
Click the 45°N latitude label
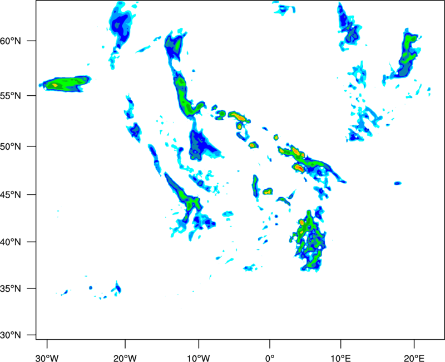tap(11, 195)
